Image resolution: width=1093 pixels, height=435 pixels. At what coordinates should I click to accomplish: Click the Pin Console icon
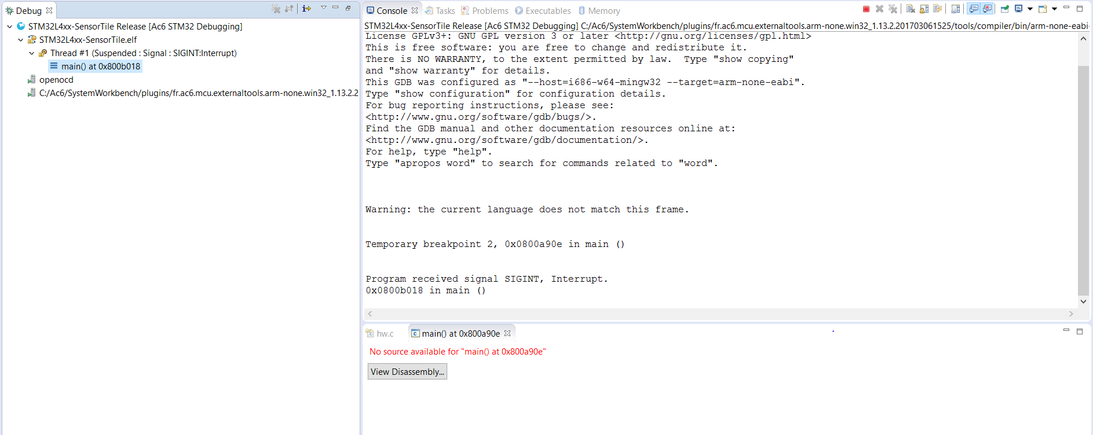1005,9
